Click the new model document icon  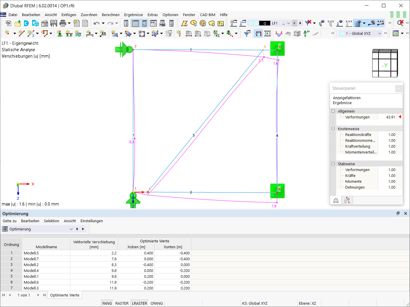pos(8,23)
